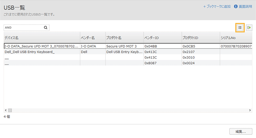Sort by デバイス名 column header
This screenshot has height=138, width=256.
click(x=42, y=38)
